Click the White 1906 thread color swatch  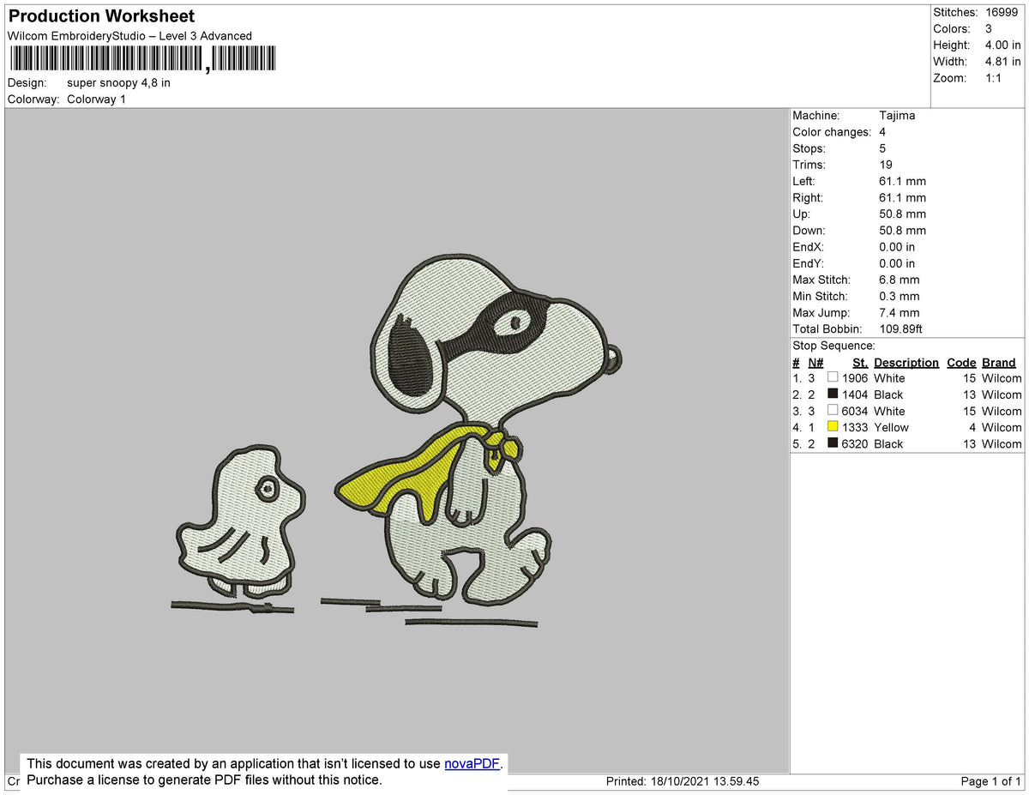pyautogui.click(x=832, y=377)
